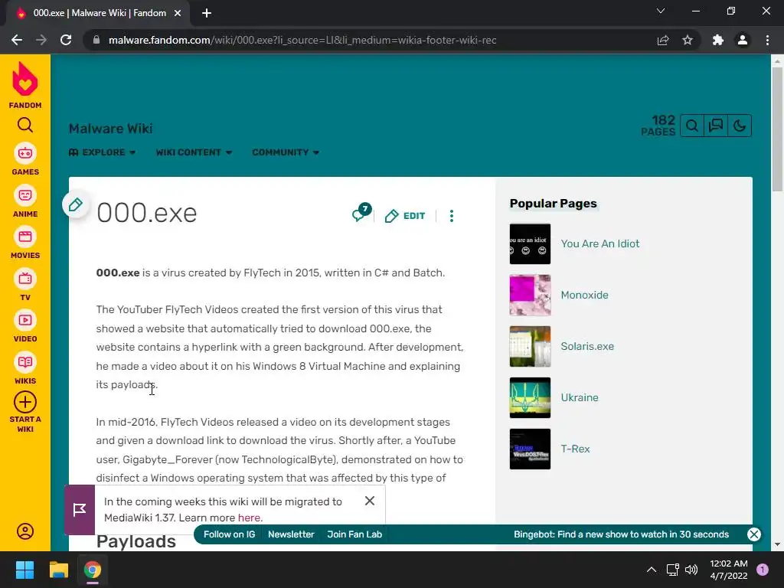Open Video in the Fandom sidebar
The image size is (784, 588).
click(25, 326)
